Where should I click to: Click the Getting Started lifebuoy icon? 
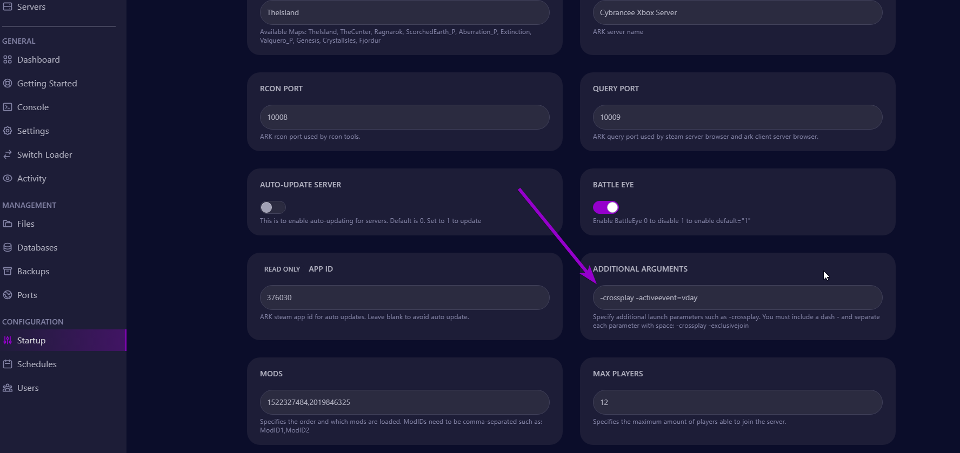tap(8, 84)
